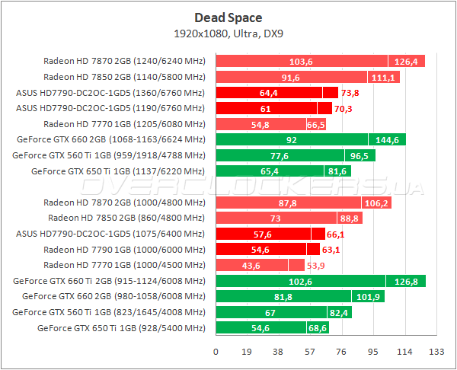Select the red value 73,8
The image size is (457, 370).
(350, 93)
